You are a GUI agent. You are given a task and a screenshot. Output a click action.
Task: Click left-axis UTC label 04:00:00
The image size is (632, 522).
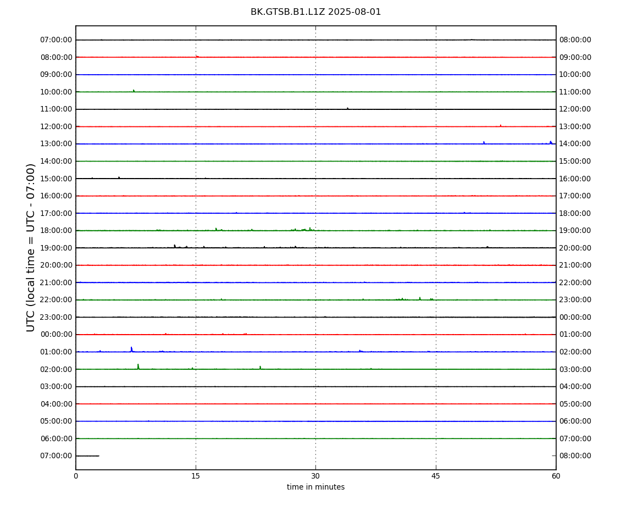coord(56,404)
